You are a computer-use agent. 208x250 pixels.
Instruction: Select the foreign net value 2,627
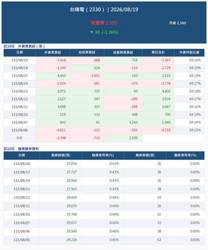point(62,99)
